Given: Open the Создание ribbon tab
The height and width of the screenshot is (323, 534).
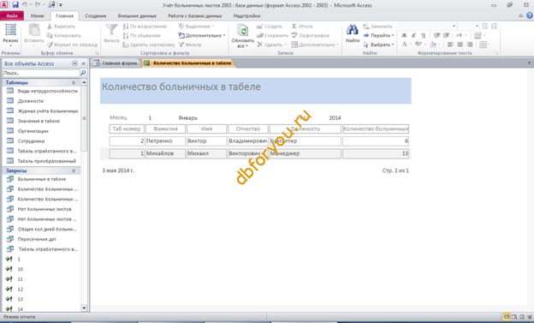Looking at the screenshot, I should (96, 16).
